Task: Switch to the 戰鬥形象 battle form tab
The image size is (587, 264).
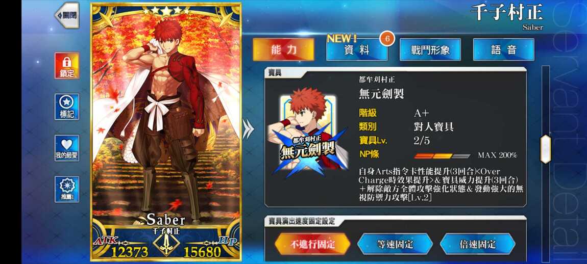Action: tap(430, 50)
